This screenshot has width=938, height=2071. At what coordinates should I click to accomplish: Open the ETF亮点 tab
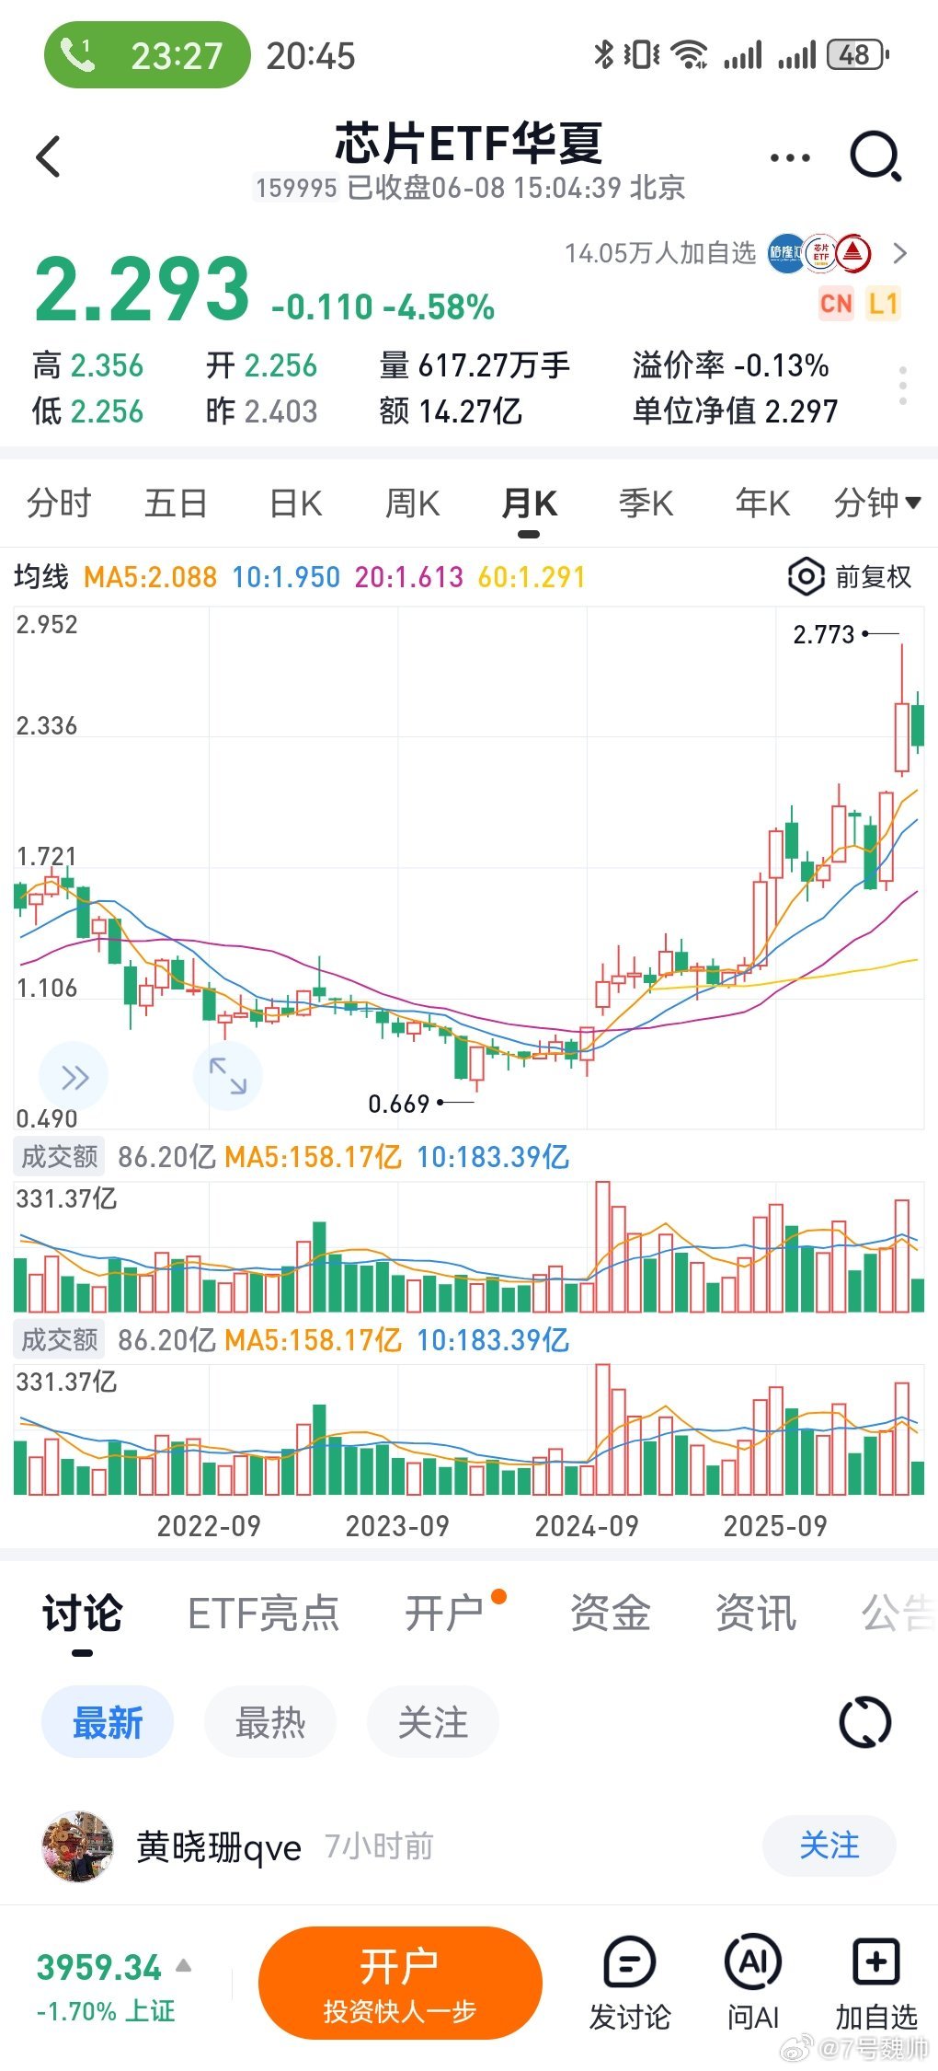(263, 1613)
